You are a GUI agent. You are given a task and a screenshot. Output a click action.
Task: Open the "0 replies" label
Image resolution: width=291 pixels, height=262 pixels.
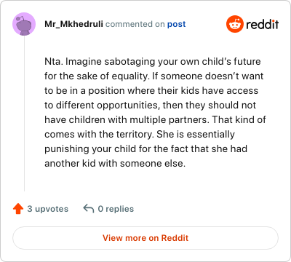click(x=116, y=209)
